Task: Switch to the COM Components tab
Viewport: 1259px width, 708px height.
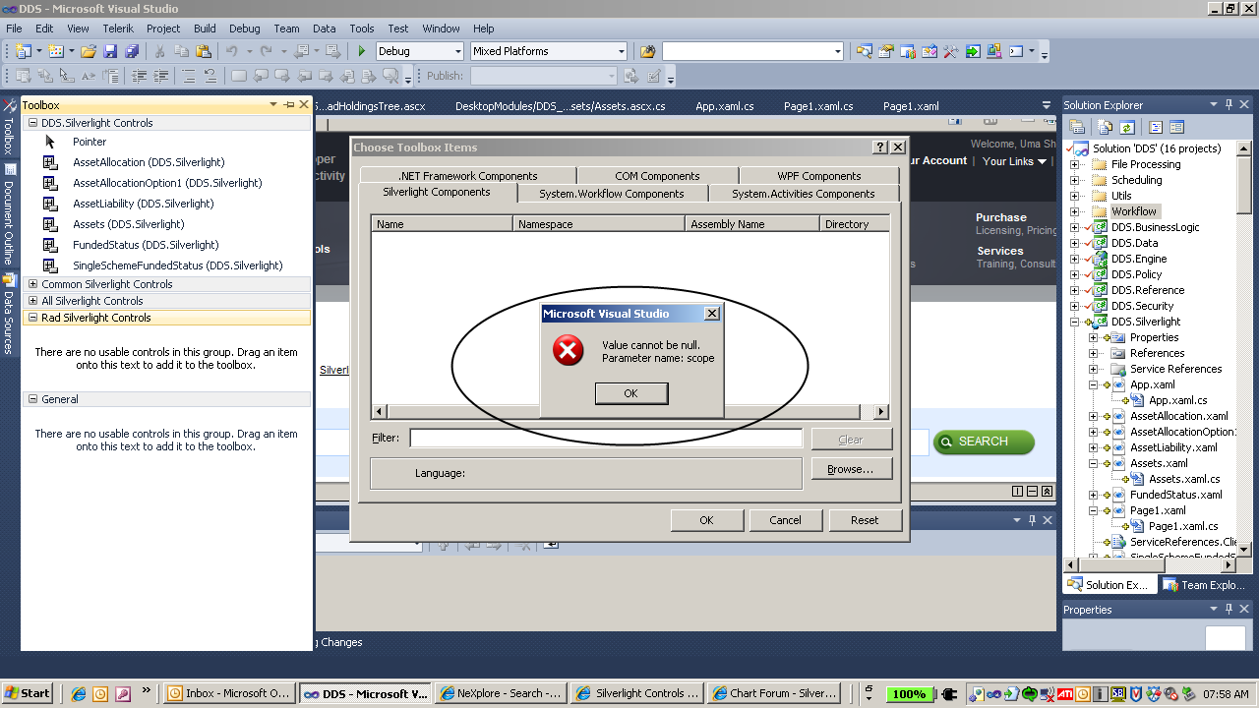Action: (x=657, y=176)
